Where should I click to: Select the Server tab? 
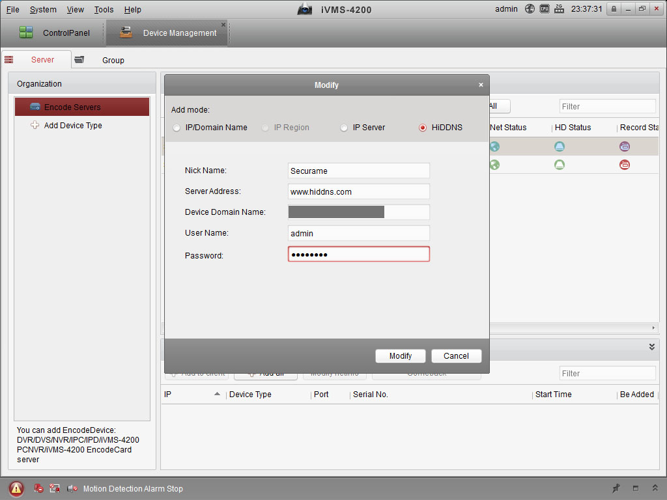36,59
